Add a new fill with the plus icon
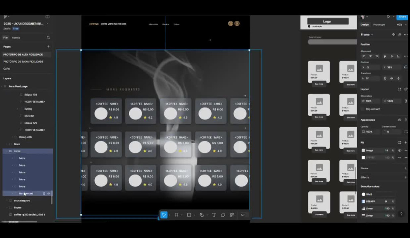 (x=405, y=143)
